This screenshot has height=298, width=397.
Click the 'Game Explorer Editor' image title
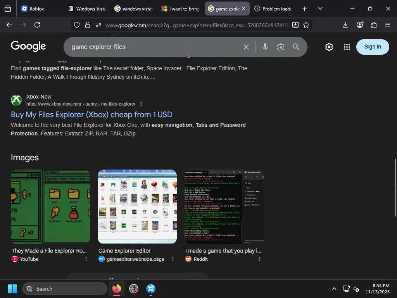(x=124, y=251)
